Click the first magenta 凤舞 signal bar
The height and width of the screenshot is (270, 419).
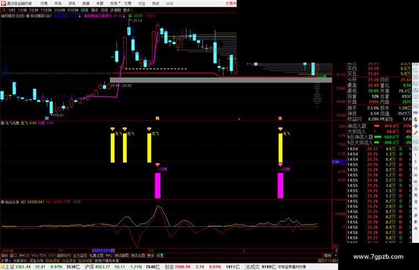[157, 186]
